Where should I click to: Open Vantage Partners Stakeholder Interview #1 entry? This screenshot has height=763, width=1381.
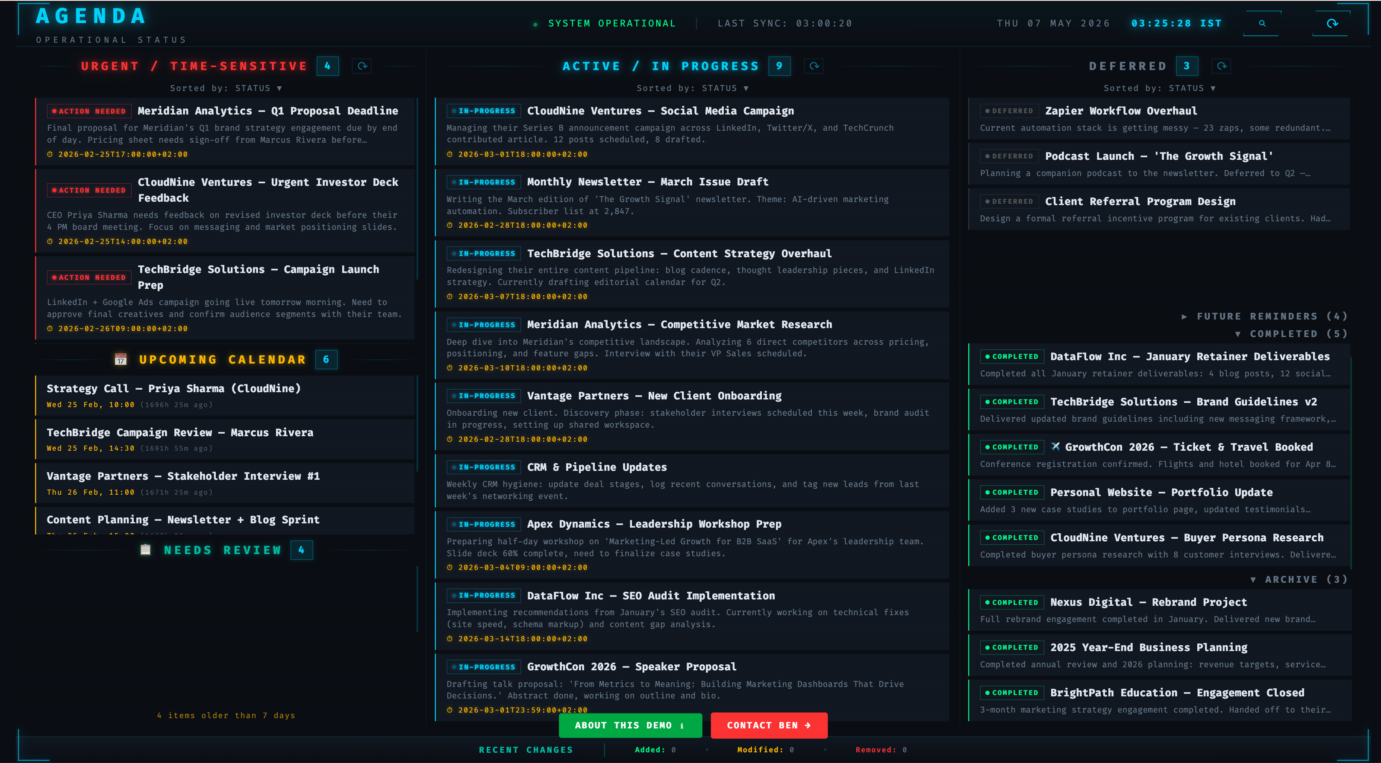(x=225, y=483)
